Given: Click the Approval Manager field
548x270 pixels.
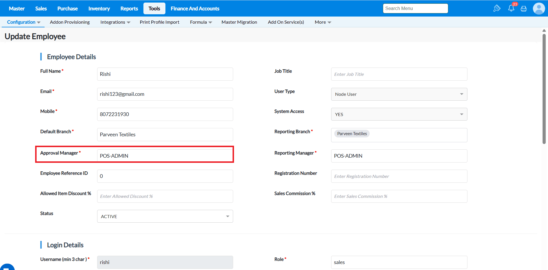Looking at the screenshot, I should pos(165,156).
